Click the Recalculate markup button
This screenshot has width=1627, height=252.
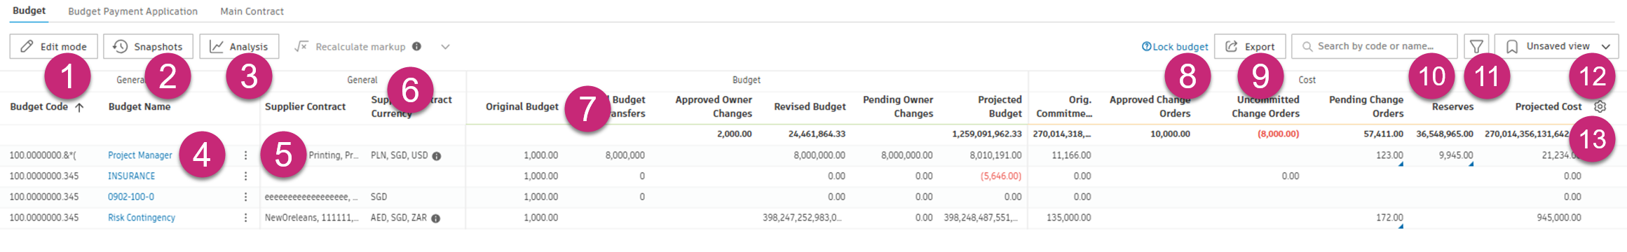click(x=350, y=47)
